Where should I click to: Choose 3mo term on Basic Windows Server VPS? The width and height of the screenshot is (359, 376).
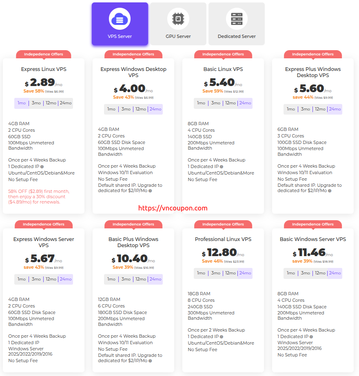click(x=305, y=273)
